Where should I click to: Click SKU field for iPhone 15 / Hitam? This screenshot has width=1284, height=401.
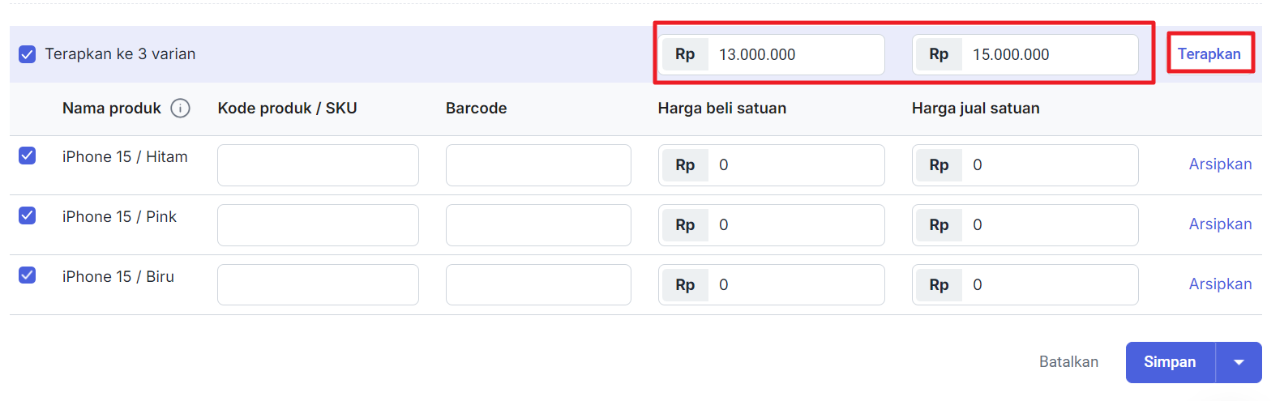318,165
